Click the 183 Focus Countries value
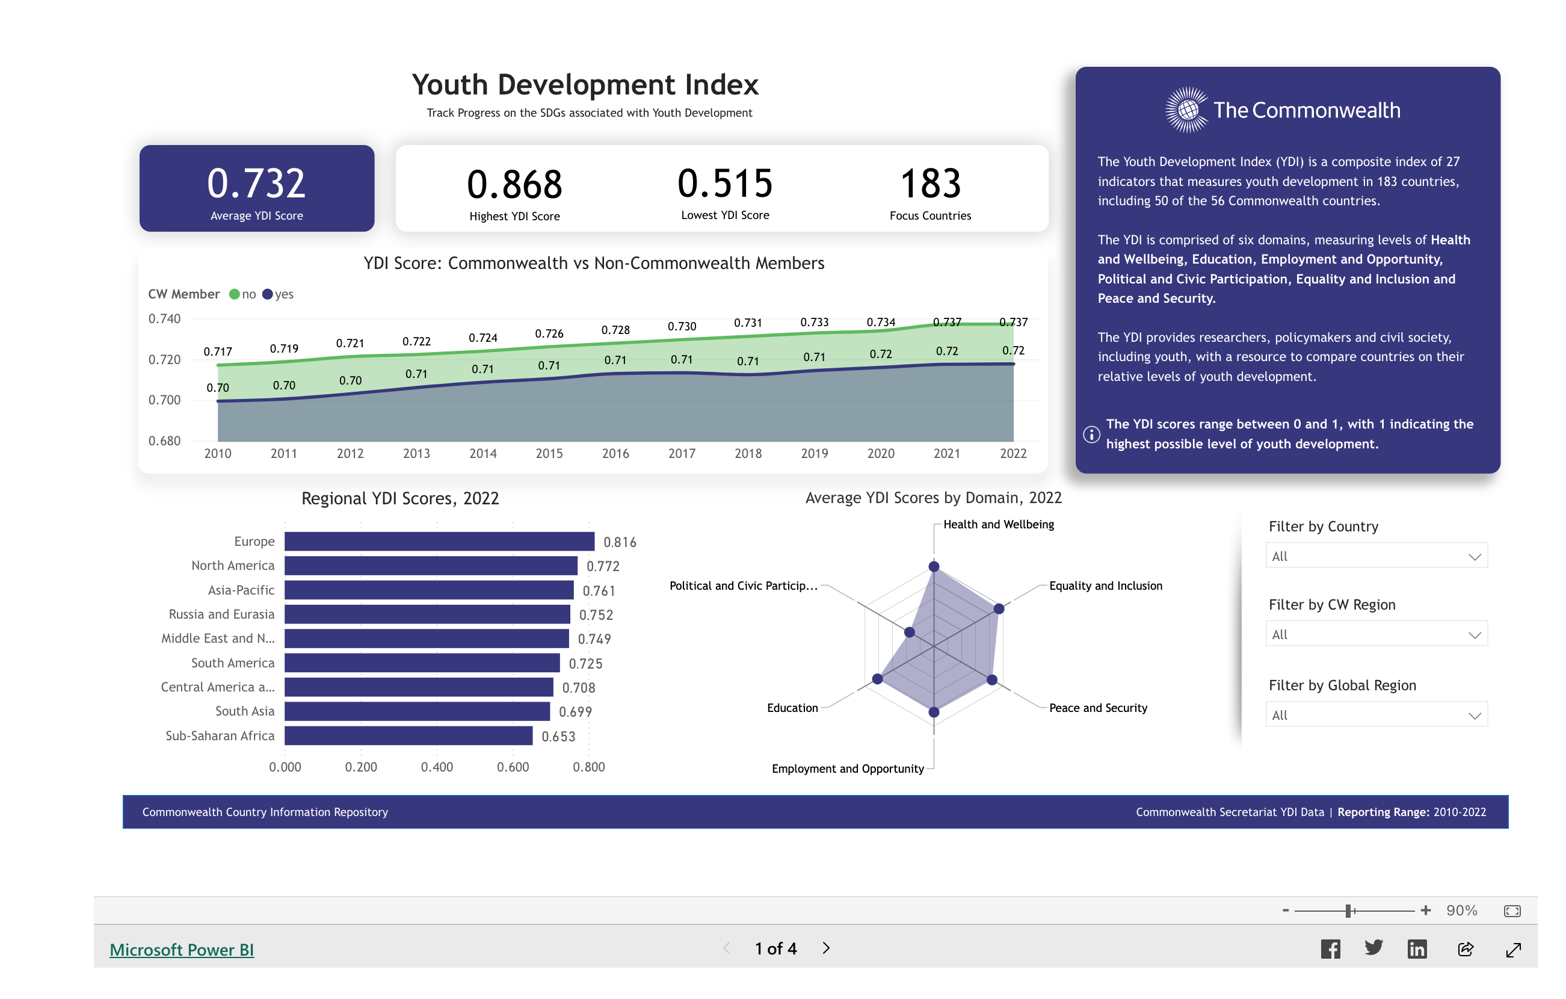Viewport: 1566px width, 999px height. pos(930,184)
